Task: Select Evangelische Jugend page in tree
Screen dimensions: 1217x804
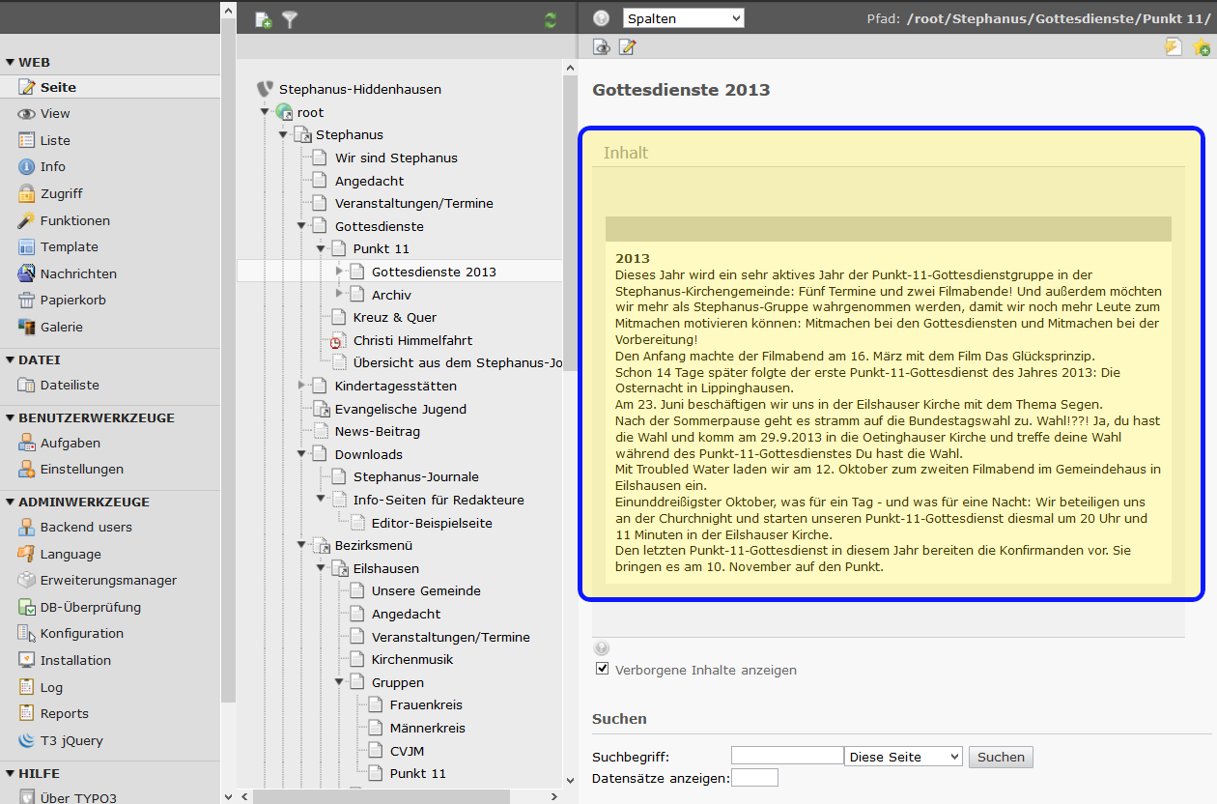Action: [401, 409]
